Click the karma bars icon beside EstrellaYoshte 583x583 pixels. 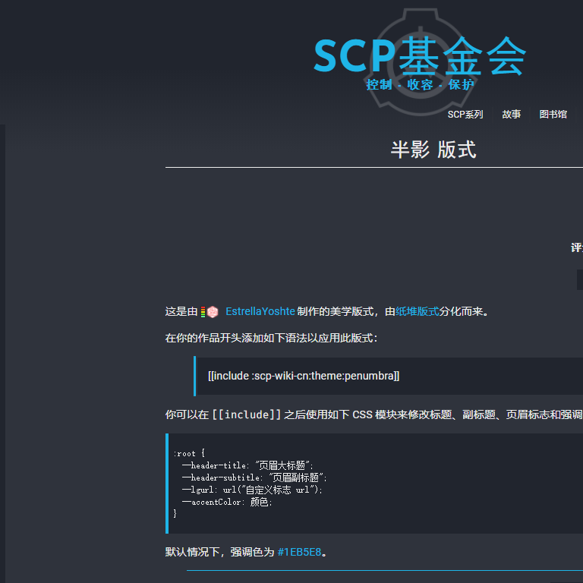click(x=203, y=312)
